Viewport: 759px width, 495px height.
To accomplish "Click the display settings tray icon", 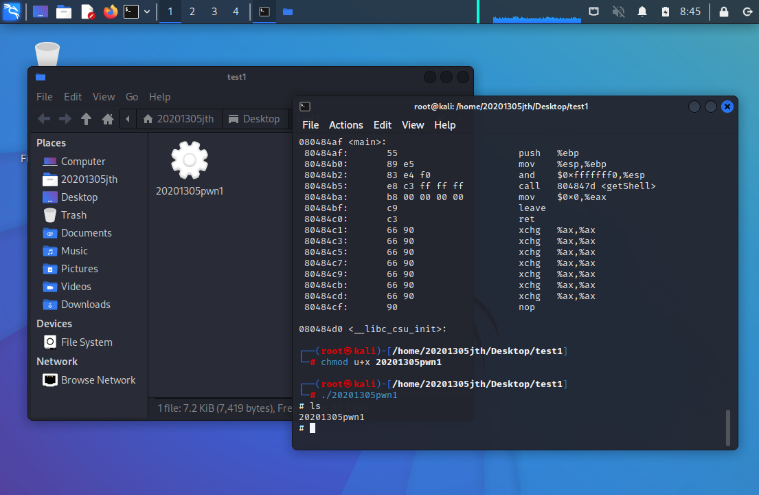I will click(594, 12).
